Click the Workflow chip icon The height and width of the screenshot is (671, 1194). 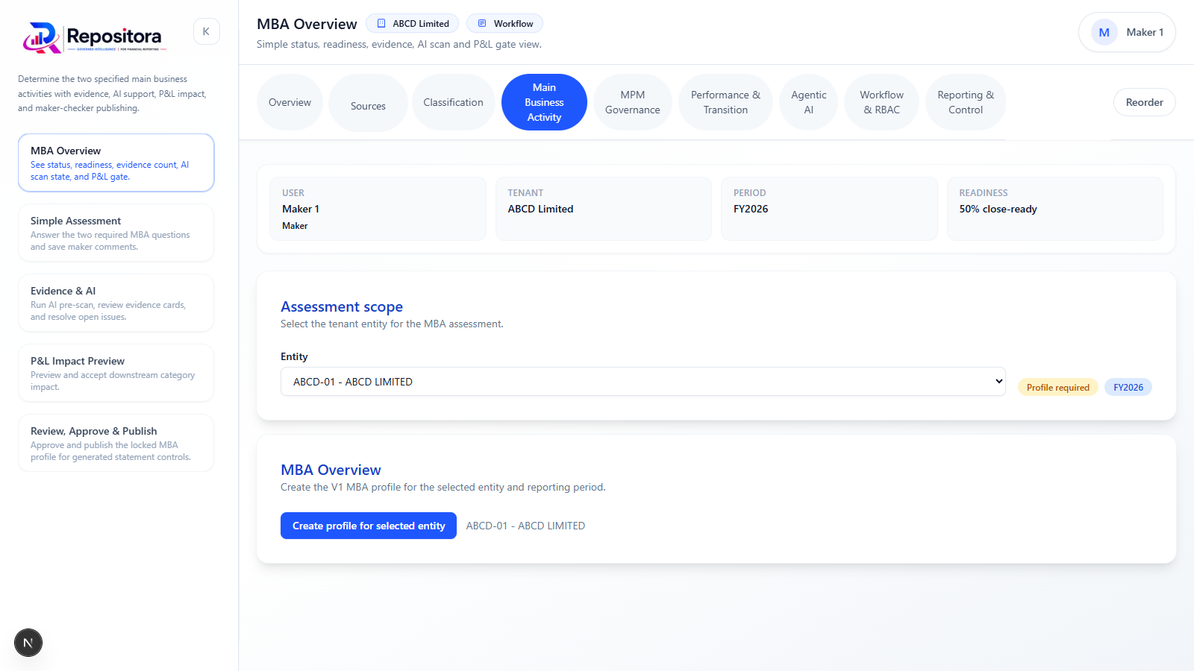pyautogui.click(x=482, y=24)
